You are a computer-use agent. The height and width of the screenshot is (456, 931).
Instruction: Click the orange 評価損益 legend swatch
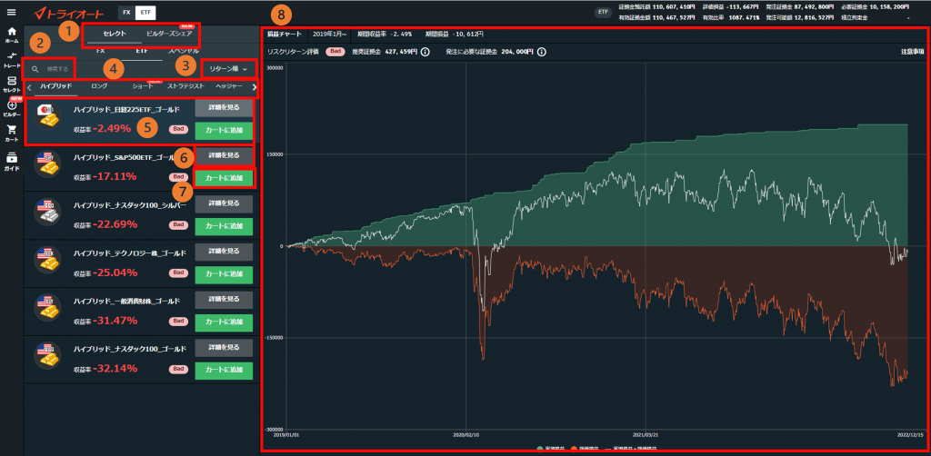[x=576, y=450]
